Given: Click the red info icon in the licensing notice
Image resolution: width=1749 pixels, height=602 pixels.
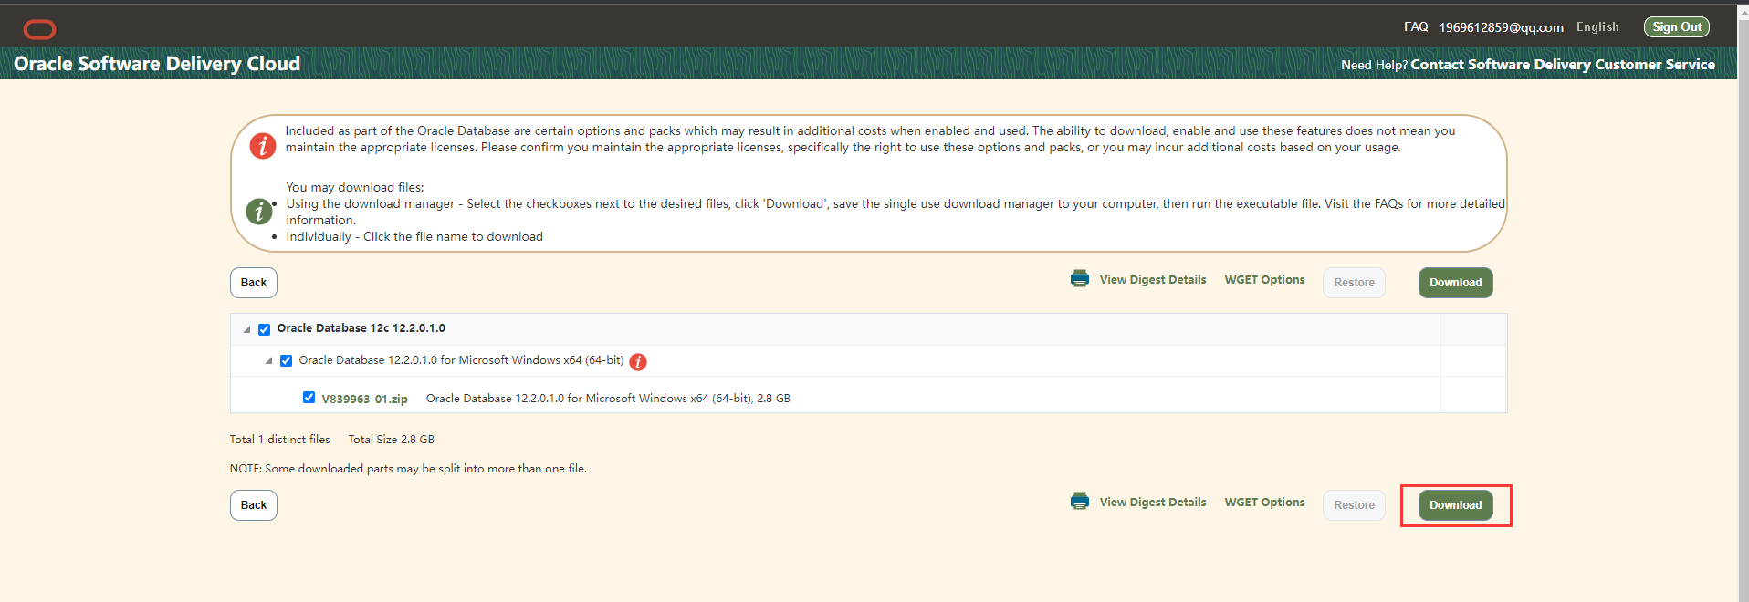Looking at the screenshot, I should [263, 145].
